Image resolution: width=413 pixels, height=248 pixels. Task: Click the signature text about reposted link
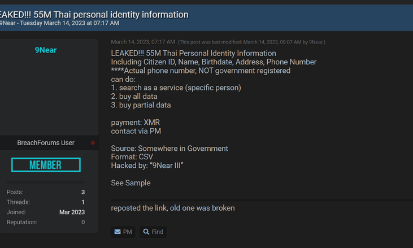coord(173,208)
